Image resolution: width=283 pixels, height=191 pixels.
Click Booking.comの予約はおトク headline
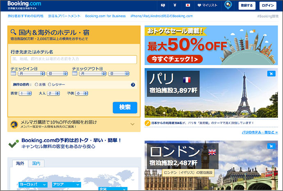tap(71, 140)
